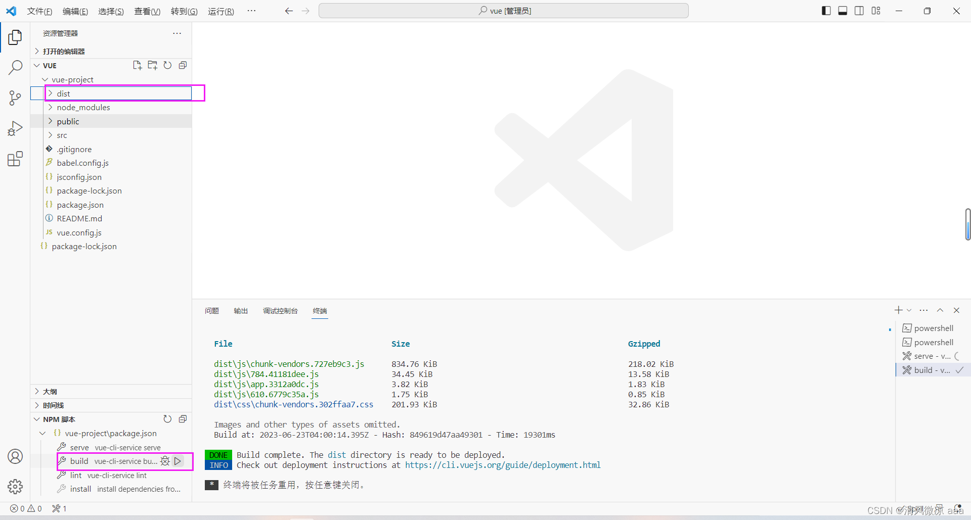Open Accounts menu icon

(x=15, y=456)
